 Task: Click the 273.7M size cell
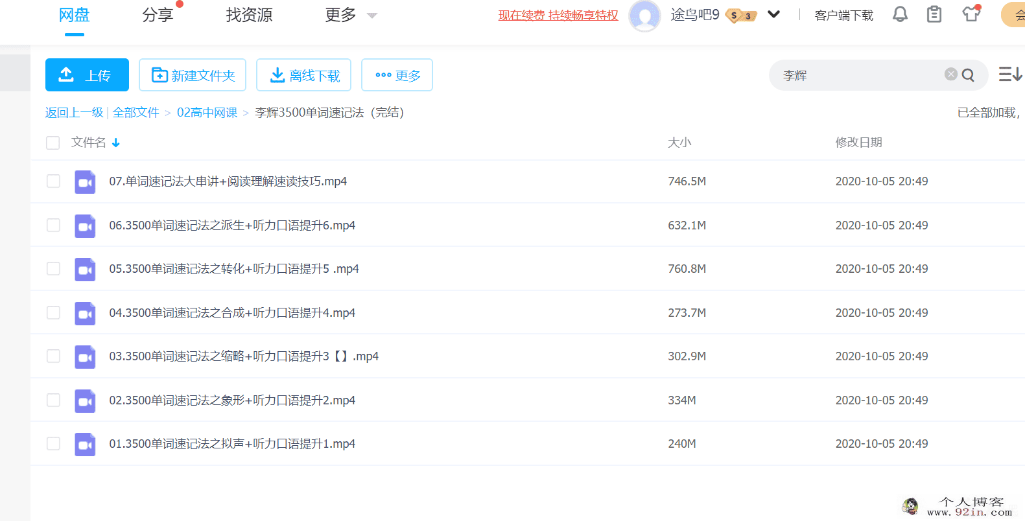(x=687, y=313)
